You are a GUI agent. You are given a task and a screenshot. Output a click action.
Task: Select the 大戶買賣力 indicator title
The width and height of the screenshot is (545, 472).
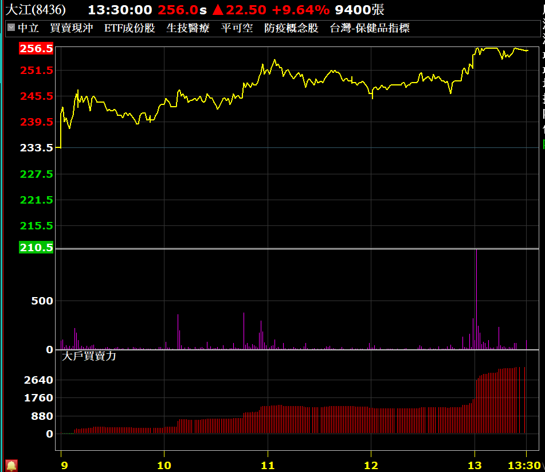click(89, 356)
